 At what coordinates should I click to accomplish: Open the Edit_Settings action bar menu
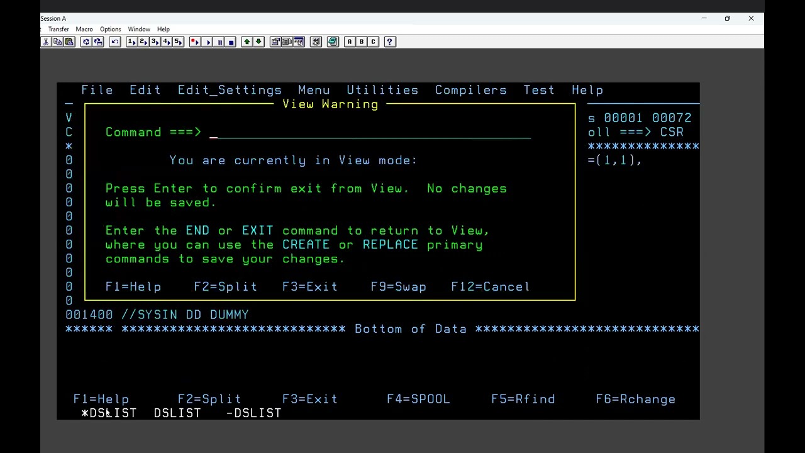(230, 90)
